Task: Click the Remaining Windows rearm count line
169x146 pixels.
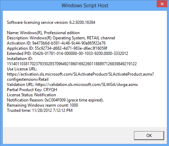Action: (43, 105)
